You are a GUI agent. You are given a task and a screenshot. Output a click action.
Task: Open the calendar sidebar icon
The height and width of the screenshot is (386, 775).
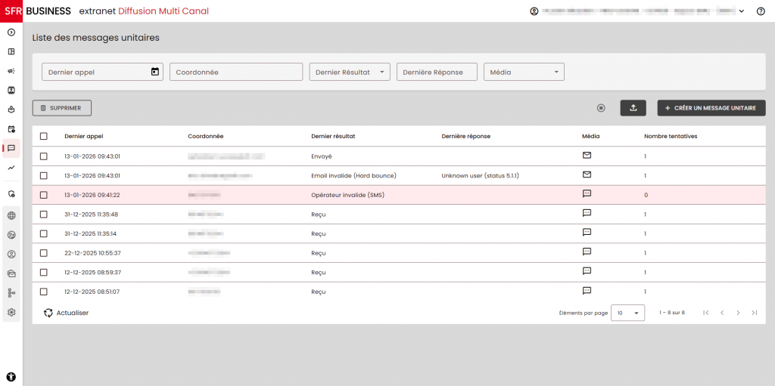tap(11, 129)
